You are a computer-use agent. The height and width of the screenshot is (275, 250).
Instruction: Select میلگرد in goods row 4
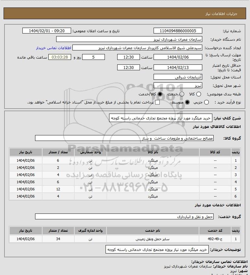point(153,182)
